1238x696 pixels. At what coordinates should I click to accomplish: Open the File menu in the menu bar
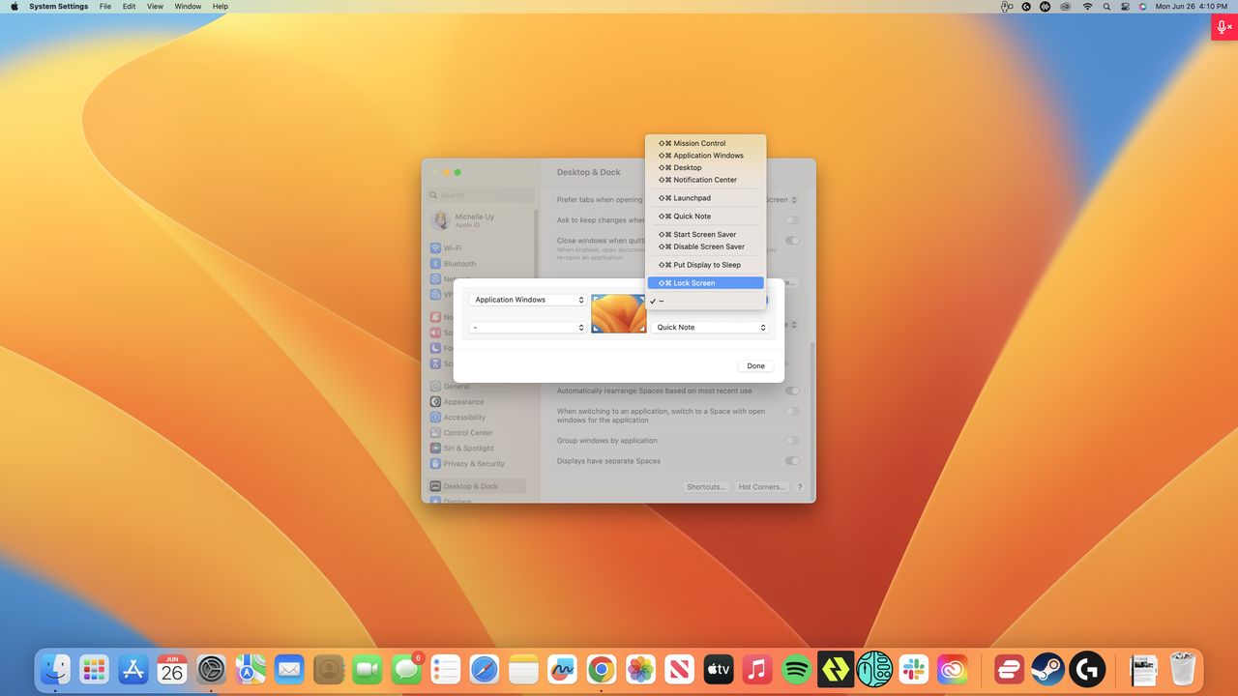[105, 7]
